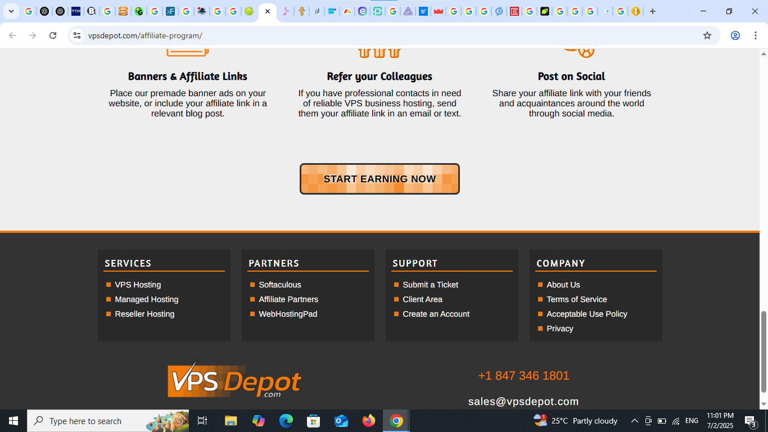Viewport: 768px width, 432px height.
Task: Open VPS Hosting footer link
Action: coord(138,285)
